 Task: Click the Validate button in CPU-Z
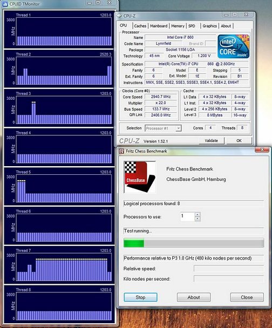coord(212,141)
